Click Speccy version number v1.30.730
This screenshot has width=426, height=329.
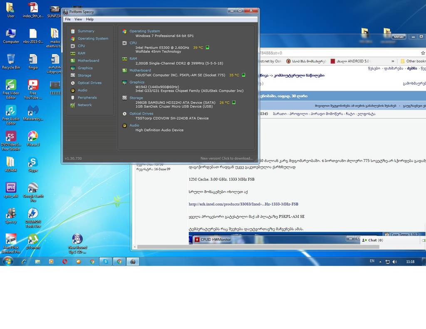[x=73, y=158]
